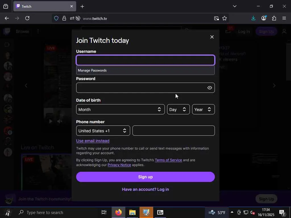The width and height of the screenshot is (291, 218).
Task: Open the tracking protection shield icon
Action: pos(56,18)
